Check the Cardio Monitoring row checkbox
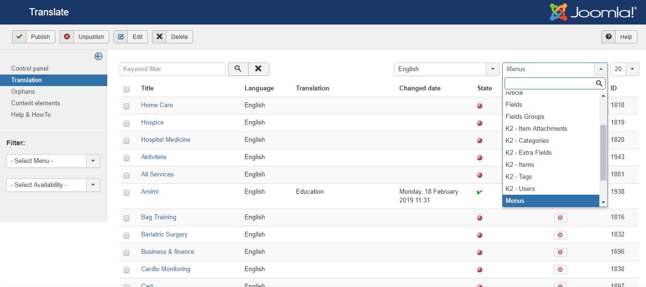This screenshot has width=646, height=287. click(x=127, y=270)
